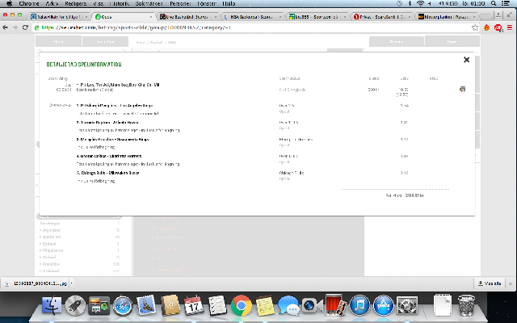Bookmark this page with the star icon

tap(475, 27)
